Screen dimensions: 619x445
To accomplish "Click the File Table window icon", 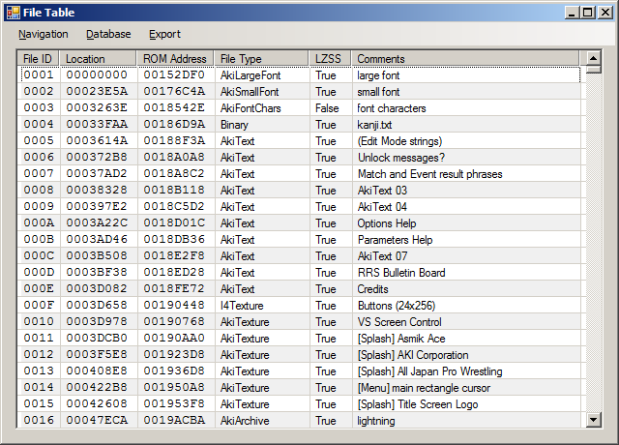I will pyautogui.click(x=13, y=12).
